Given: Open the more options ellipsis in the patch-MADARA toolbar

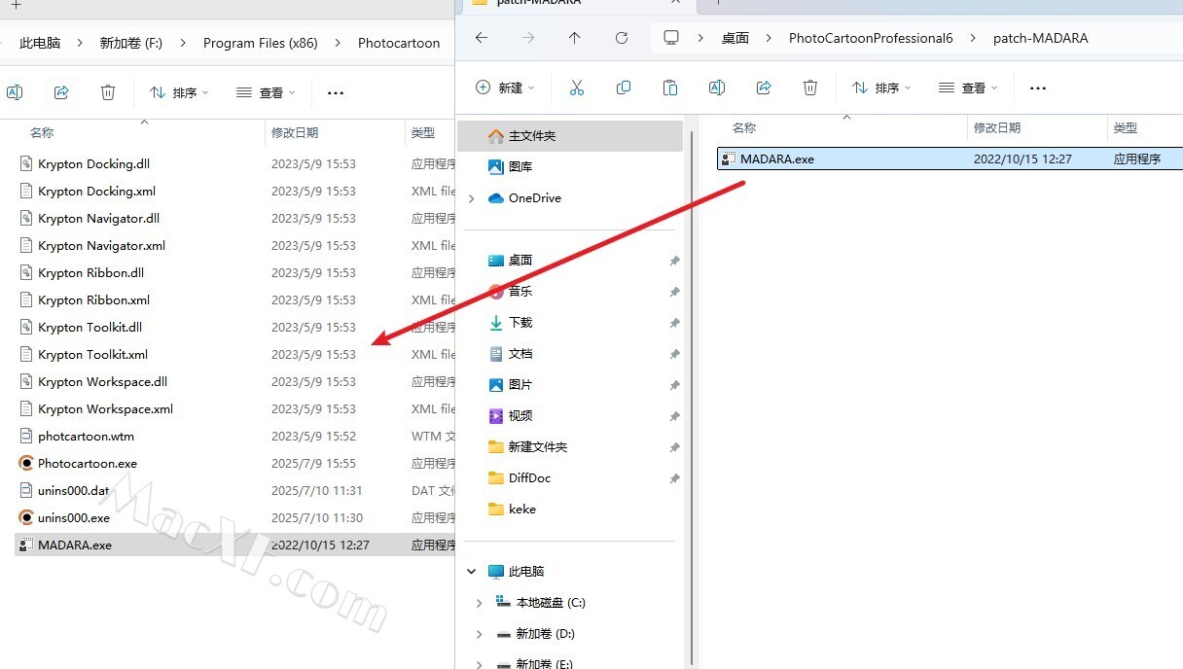Looking at the screenshot, I should [1038, 88].
